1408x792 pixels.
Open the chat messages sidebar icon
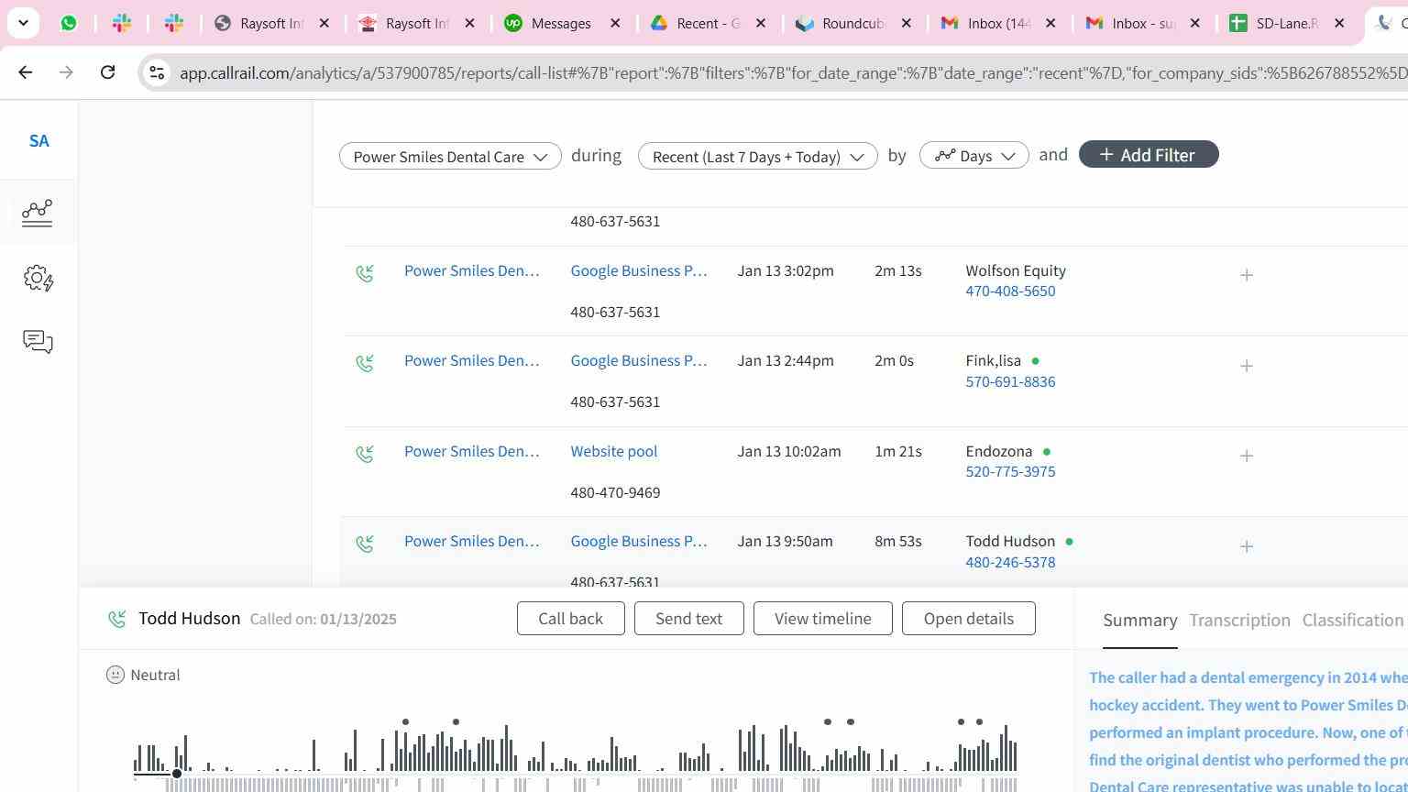coord(38,342)
